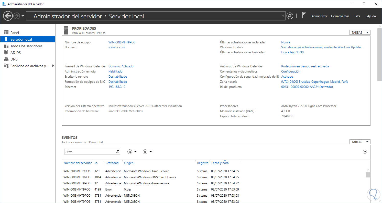Click the Configuración link for diagnostics
Screen dimensions: 382x203
click(291, 71)
